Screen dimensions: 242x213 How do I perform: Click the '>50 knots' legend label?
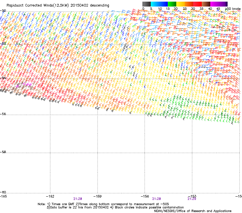tap(233, 9)
